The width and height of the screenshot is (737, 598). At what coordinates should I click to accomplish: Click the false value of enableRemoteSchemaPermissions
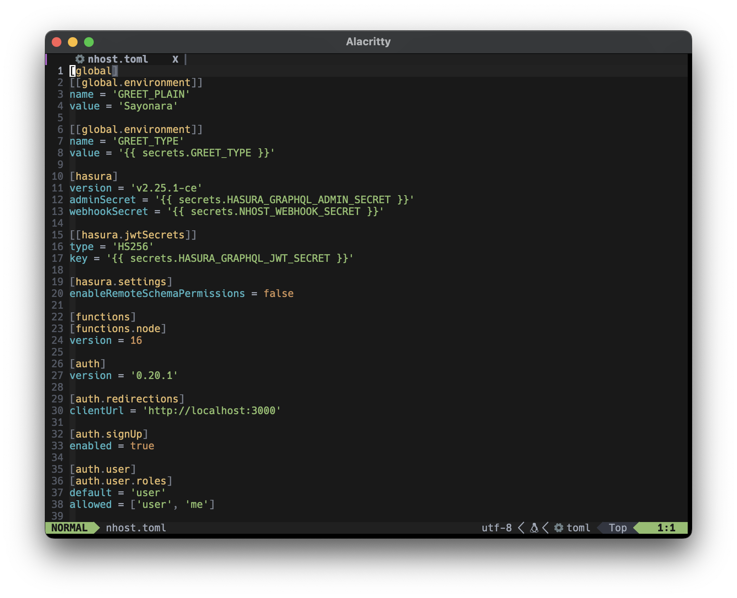click(278, 294)
